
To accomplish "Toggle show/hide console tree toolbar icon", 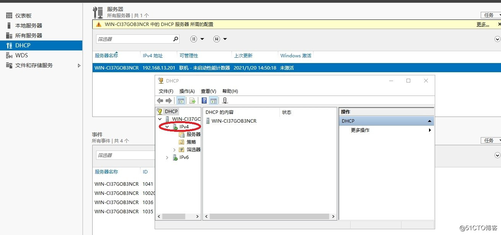I will point(181,100).
